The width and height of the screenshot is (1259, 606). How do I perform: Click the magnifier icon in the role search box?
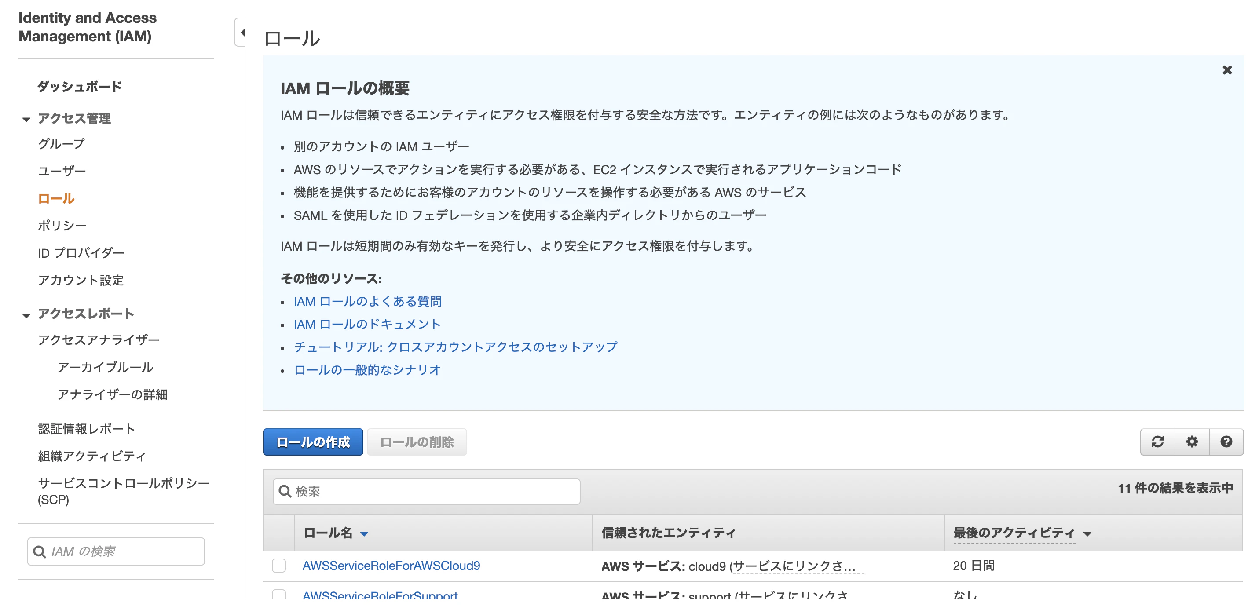pyautogui.click(x=285, y=492)
